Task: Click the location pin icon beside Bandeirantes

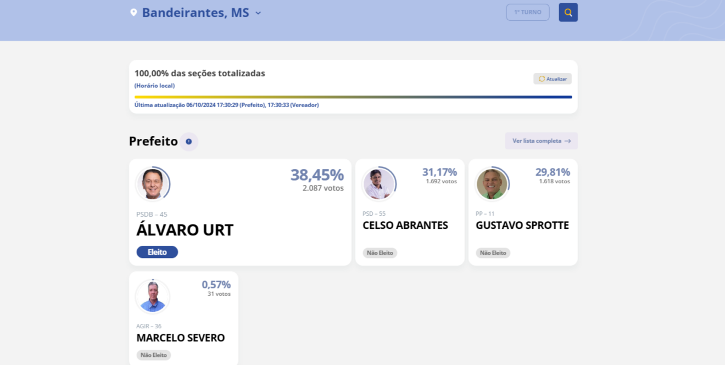Action: click(133, 12)
